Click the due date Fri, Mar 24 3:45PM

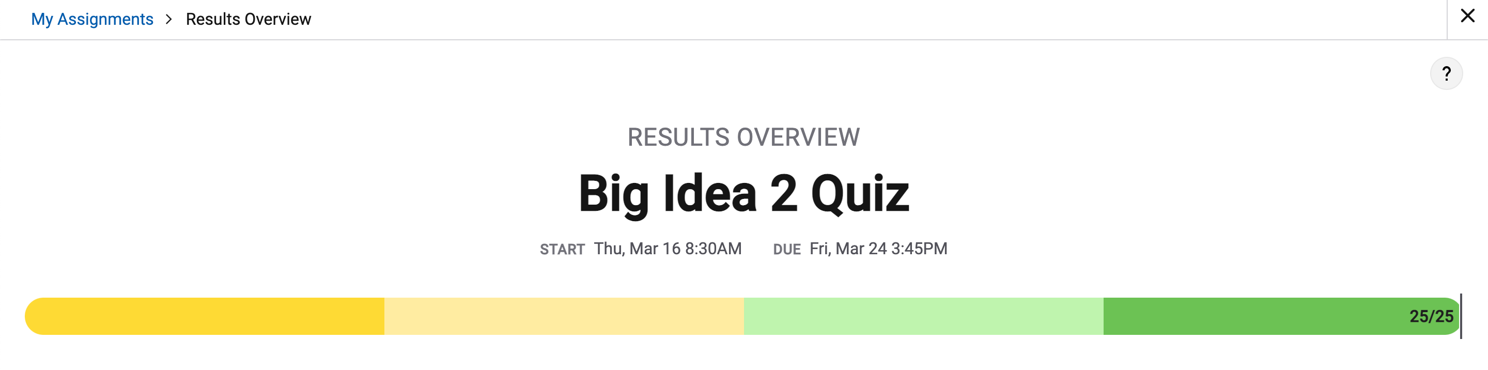[x=878, y=249]
